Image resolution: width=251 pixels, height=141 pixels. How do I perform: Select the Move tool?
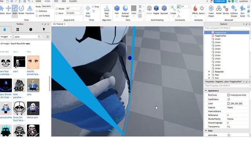click(8, 10)
